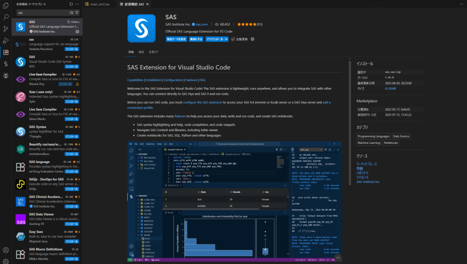Click the verified publisher badge beside sas.com
Image resolution: width=467 pixels, height=264 pixels.
coord(193,25)
